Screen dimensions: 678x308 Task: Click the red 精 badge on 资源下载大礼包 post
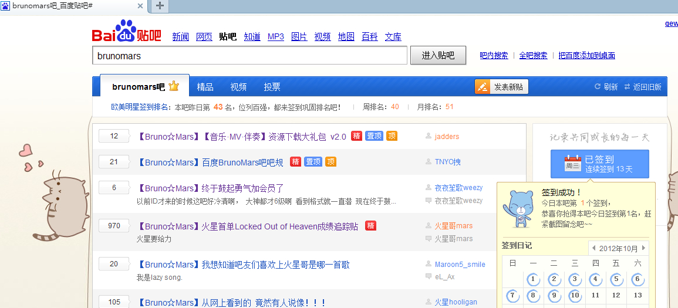[356, 136]
